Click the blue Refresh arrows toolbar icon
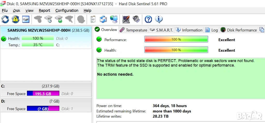265x123 pixels. click(x=5, y=19)
